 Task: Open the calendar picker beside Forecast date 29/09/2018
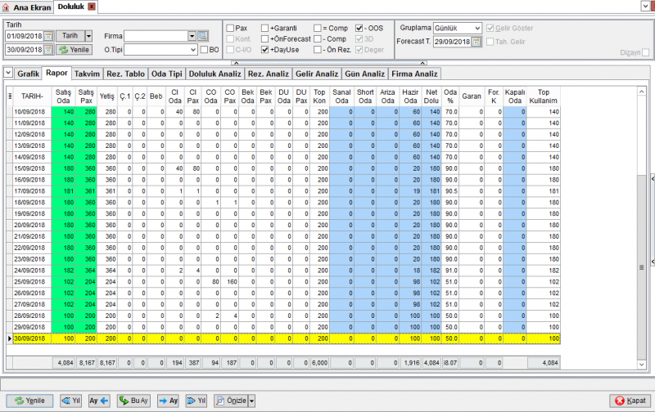coord(477,42)
